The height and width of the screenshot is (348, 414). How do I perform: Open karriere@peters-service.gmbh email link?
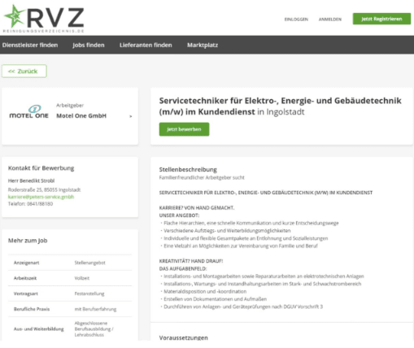(41, 197)
